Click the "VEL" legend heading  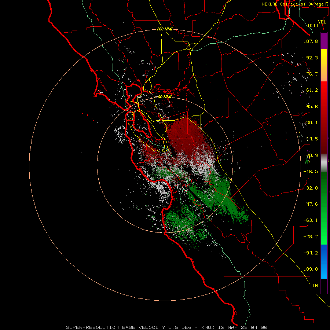[x=322, y=22]
